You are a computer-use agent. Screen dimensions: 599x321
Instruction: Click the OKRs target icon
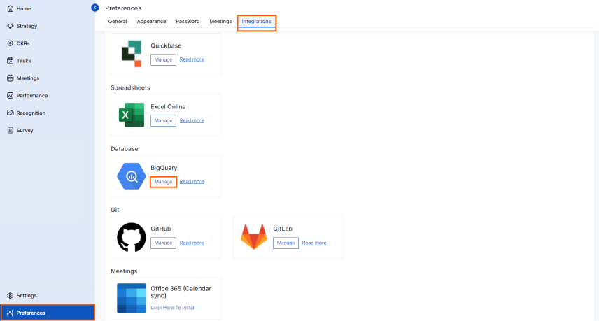pyautogui.click(x=10, y=43)
